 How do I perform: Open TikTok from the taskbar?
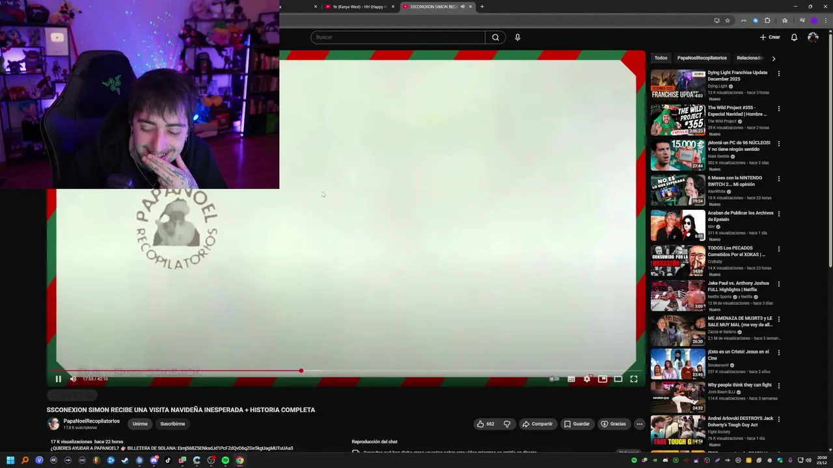coord(168,460)
